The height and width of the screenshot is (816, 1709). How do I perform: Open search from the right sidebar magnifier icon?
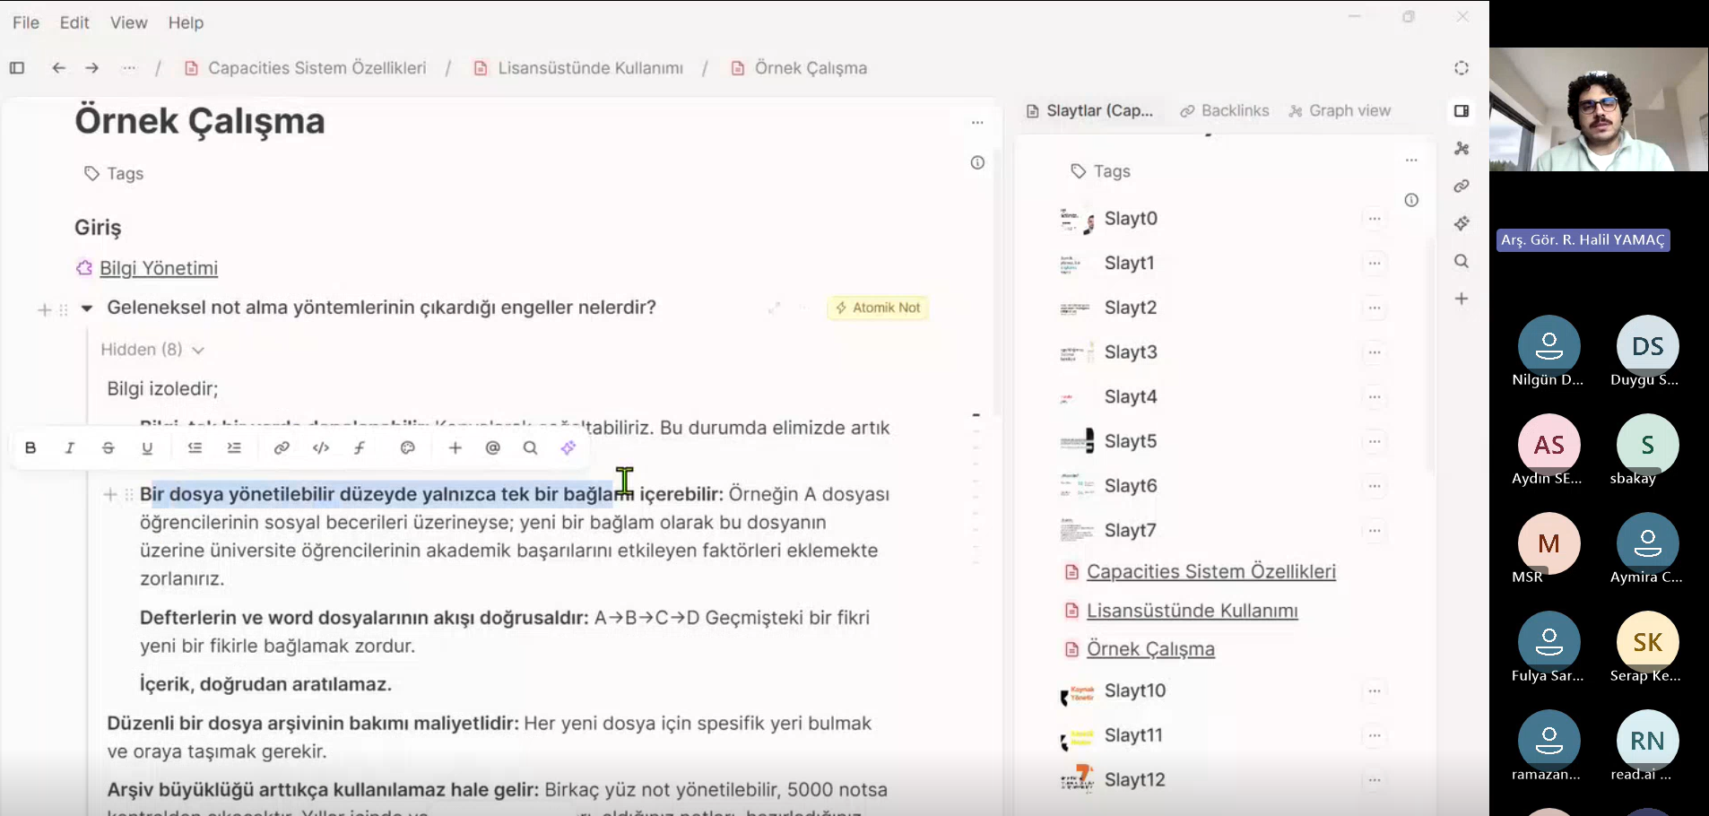[x=1461, y=261]
